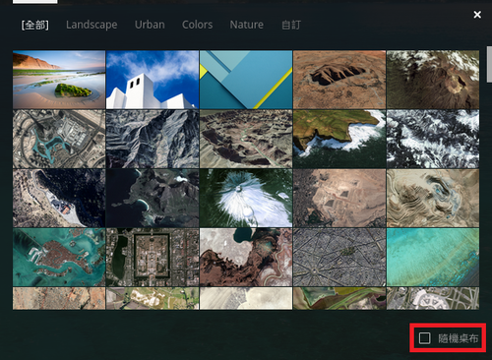Select the beach island wallpaper
Viewport: 492px width, 360px height.
click(x=59, y=80)
